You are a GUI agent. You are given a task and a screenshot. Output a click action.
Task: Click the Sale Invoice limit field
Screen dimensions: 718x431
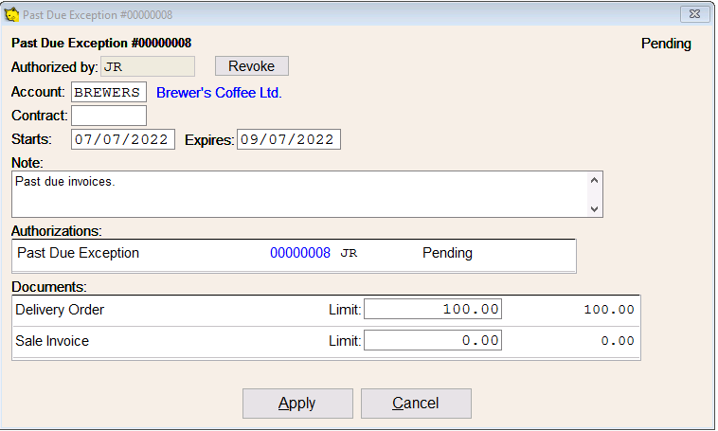[433, 340]
